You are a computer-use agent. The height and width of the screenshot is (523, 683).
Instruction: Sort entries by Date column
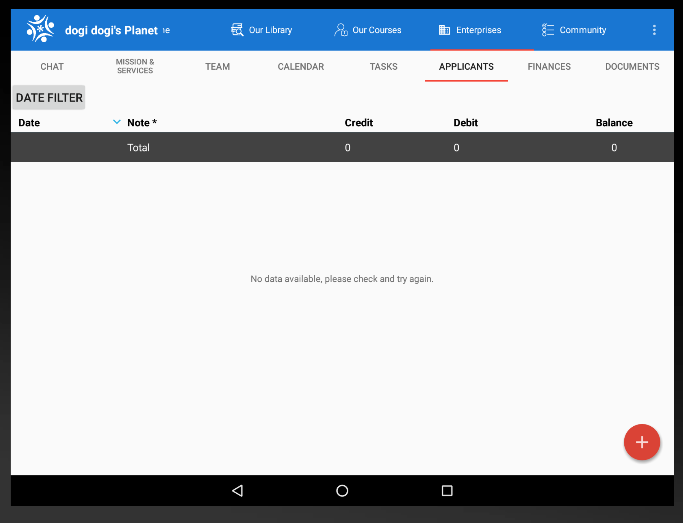29,122
